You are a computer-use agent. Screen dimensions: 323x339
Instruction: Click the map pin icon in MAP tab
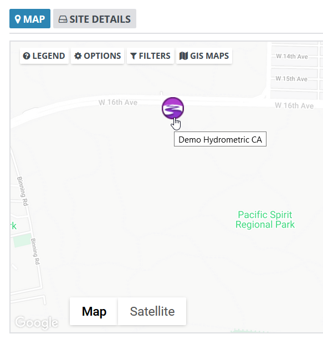pos(18,19)
